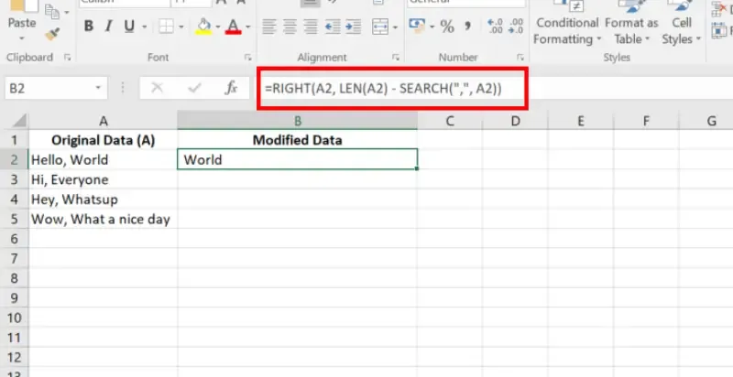
Task: Apply Accounting Number Format
Action: coord(417,26)
